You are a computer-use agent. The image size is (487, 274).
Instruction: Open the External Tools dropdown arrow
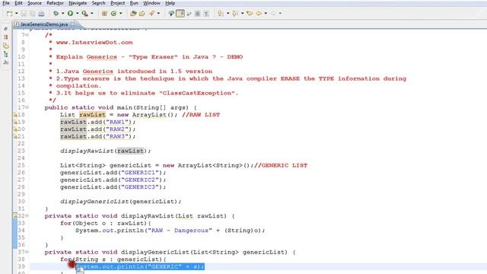click(91, 14)
